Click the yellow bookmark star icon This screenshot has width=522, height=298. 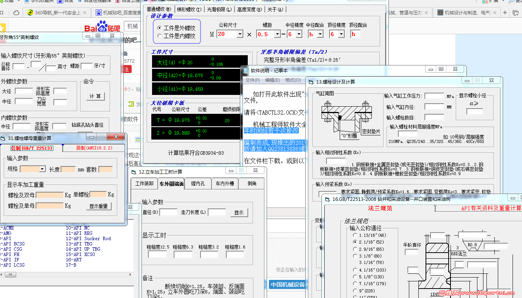2,28
